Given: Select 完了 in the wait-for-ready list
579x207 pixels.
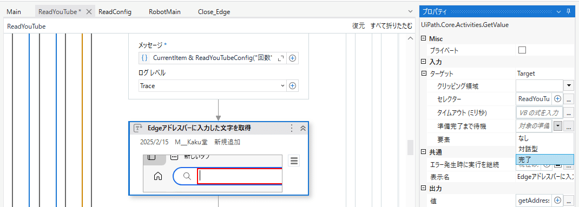Looking at the screenshot, I should pyautogui.click(x=544, y=159).
